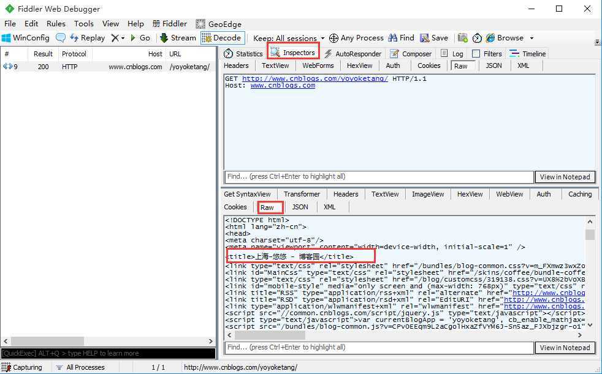Toggle the Decode button
The width and height of the screenshot is (602, 374).
223,38
